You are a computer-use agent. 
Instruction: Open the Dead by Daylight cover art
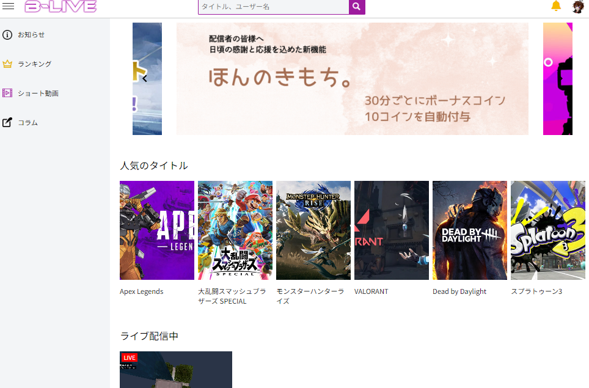coord(469,230)
